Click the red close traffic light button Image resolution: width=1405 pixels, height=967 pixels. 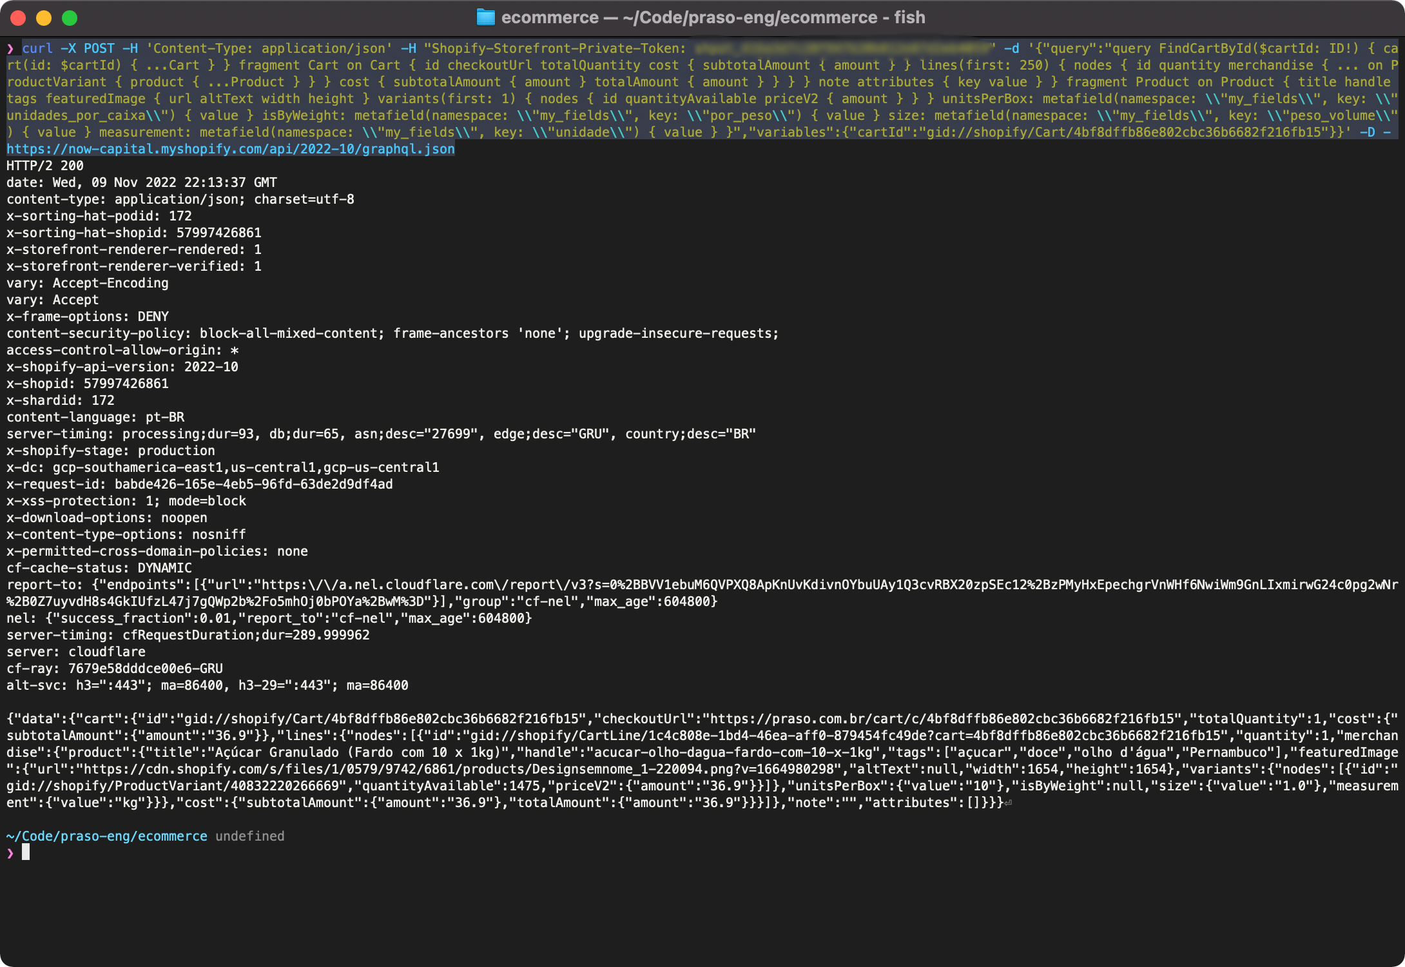point(17,19)
